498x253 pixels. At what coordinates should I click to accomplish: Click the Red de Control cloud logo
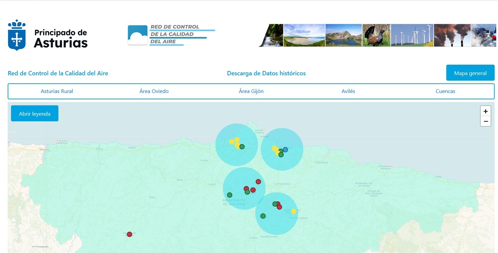(138, 35)
